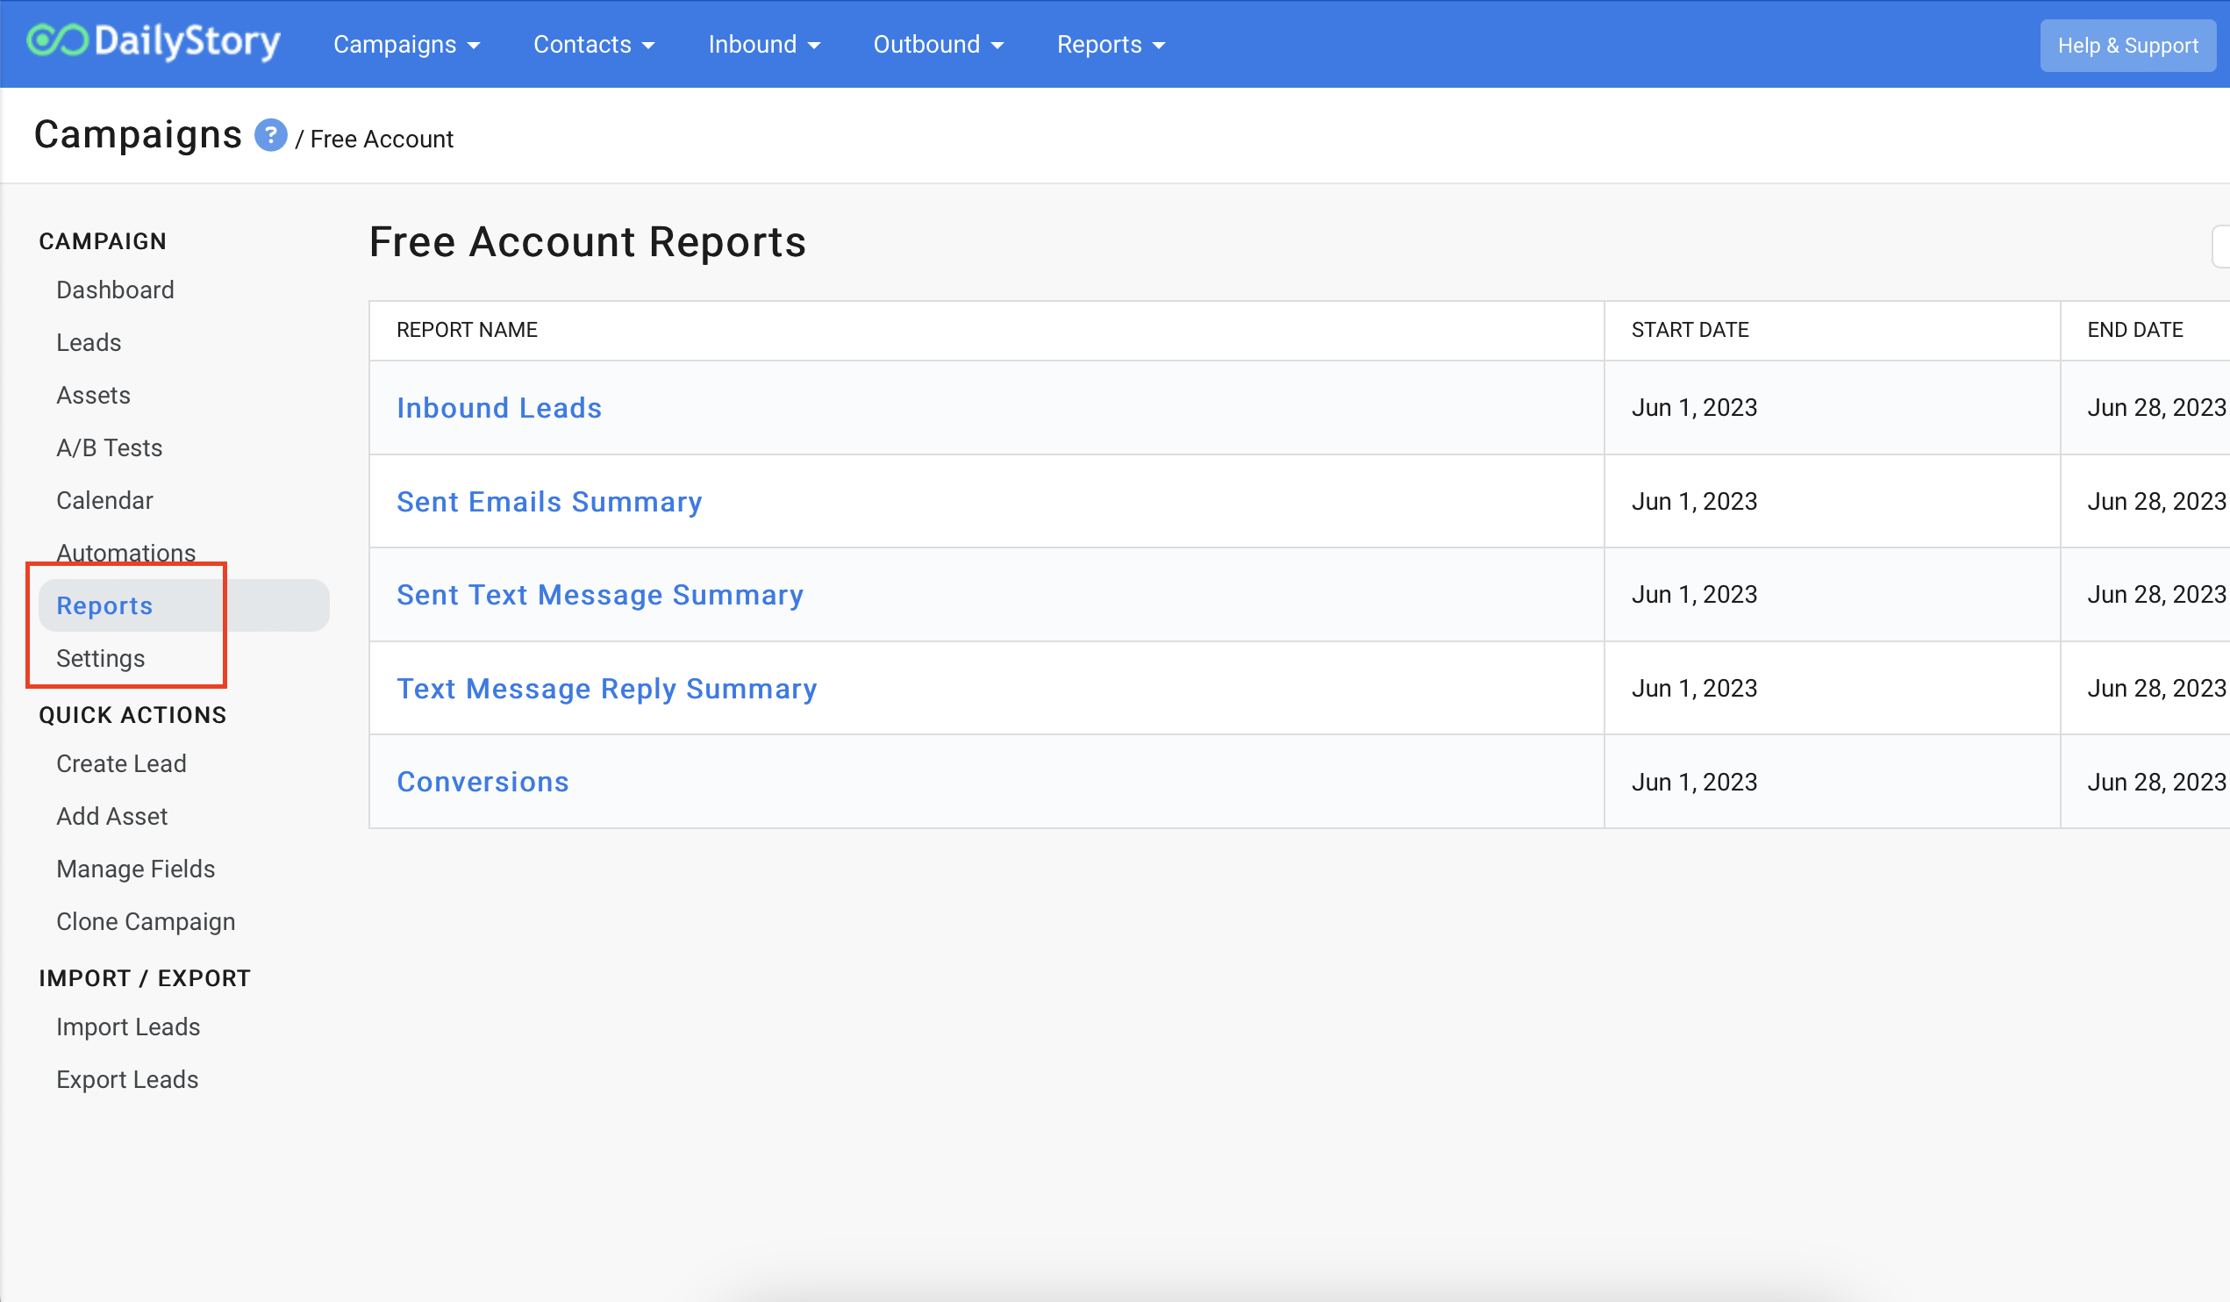Viewport: 2230px width, 1302px height.
Task: Click Text Message Reply Summary start date cell
Action: pos(1832,689)
